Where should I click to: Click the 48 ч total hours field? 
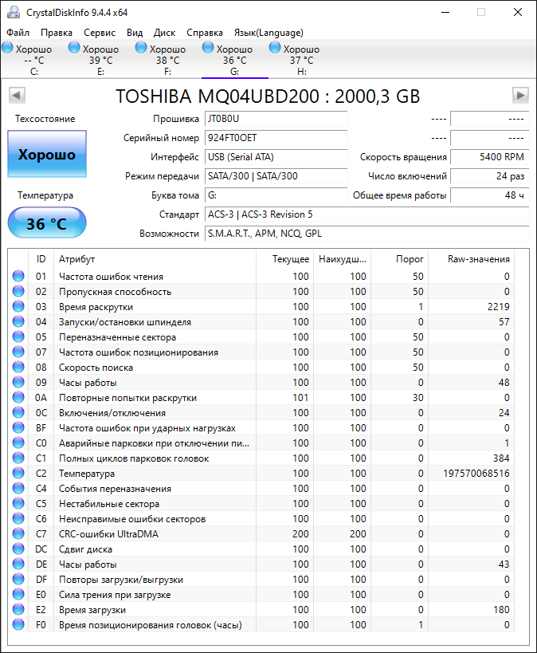489,195
